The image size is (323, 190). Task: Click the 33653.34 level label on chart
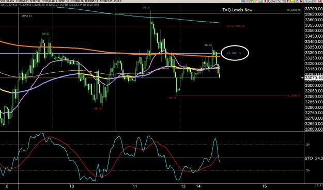(26, 16)
